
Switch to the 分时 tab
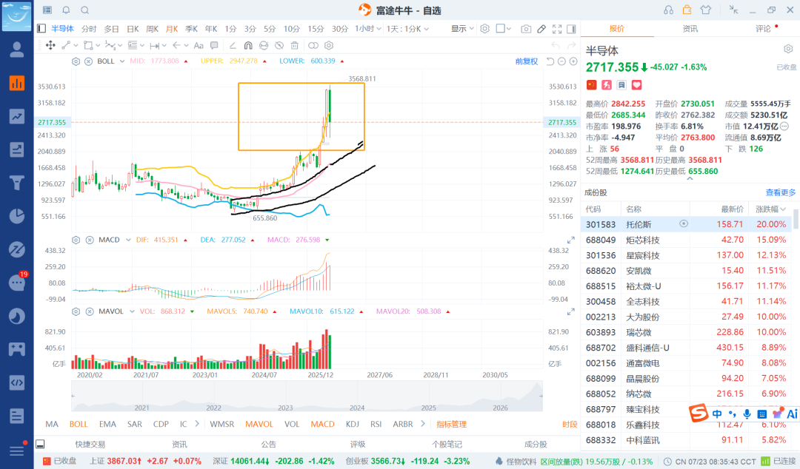click(89, 29)
